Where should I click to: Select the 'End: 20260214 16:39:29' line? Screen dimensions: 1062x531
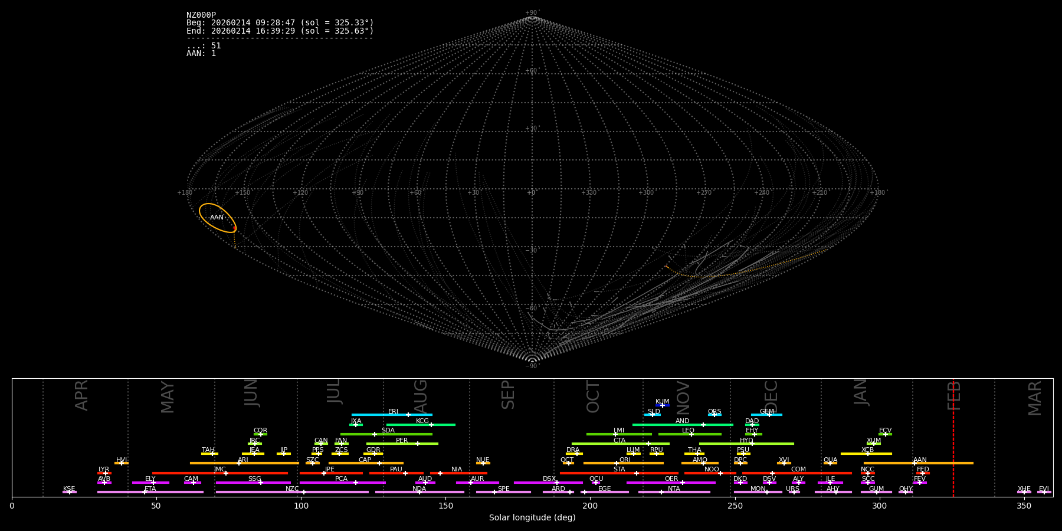coord(280,31)
